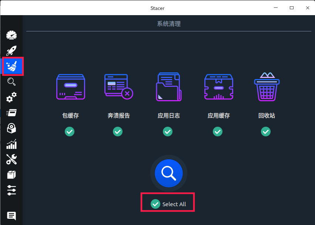Maximize the Stacer window
The width and height of the screenshot is (315, 225).
coord(292,8)
